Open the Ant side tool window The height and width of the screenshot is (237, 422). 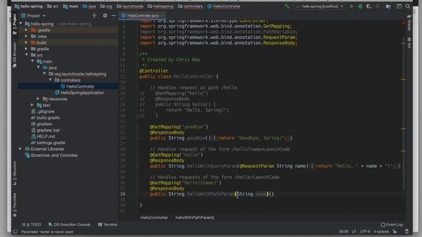coord(409,43)
